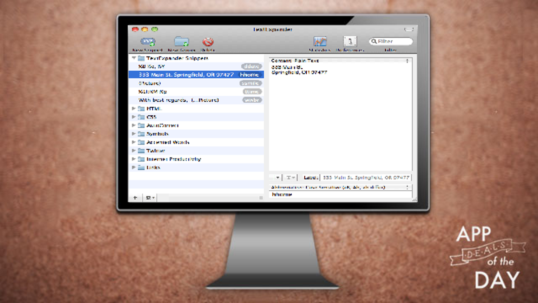Expand the Links folder
This screenshot has width=538, height=303.
133,167
